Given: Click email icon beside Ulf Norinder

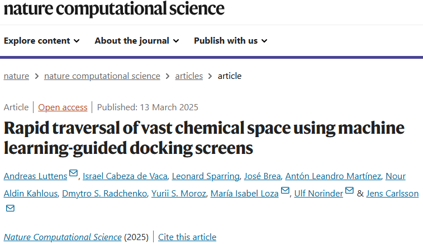Looking at the screenshot, I should (x=350, y=191).
